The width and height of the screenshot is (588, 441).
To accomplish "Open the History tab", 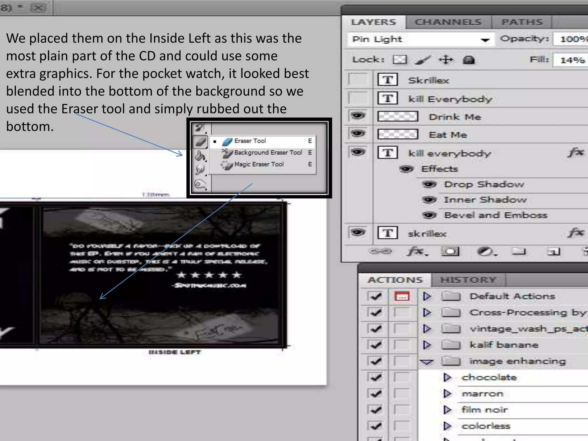I will pos(468,280).
